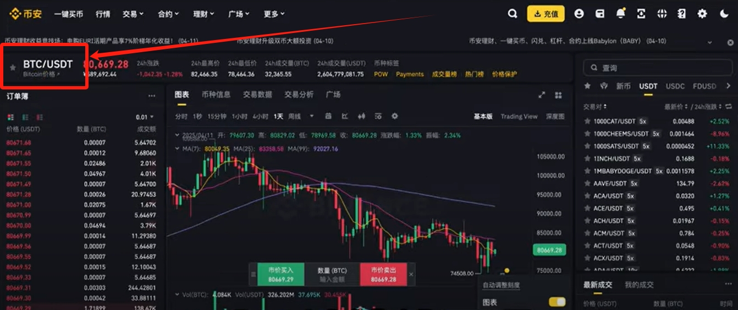Viewport: 738px width, 310px height.
Task: Show buy-only order book view
Action: [25, 117]
